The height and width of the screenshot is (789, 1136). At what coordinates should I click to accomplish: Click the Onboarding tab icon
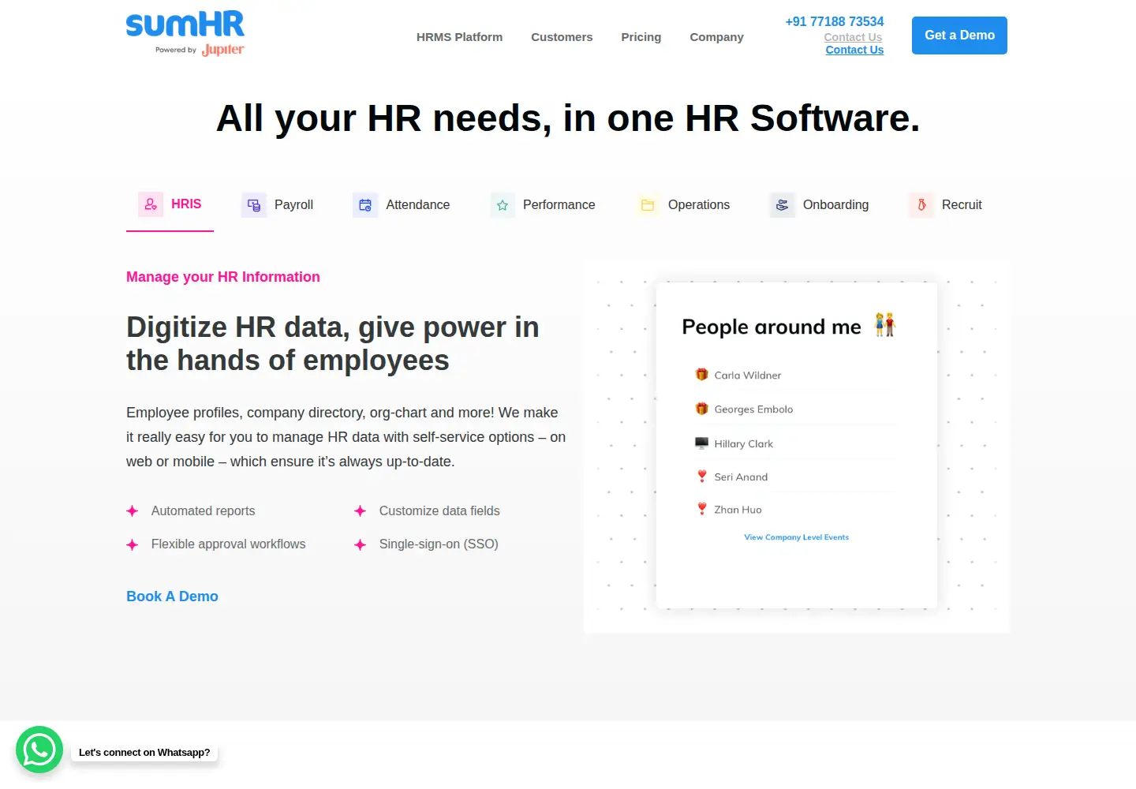[x=783, y=205]
